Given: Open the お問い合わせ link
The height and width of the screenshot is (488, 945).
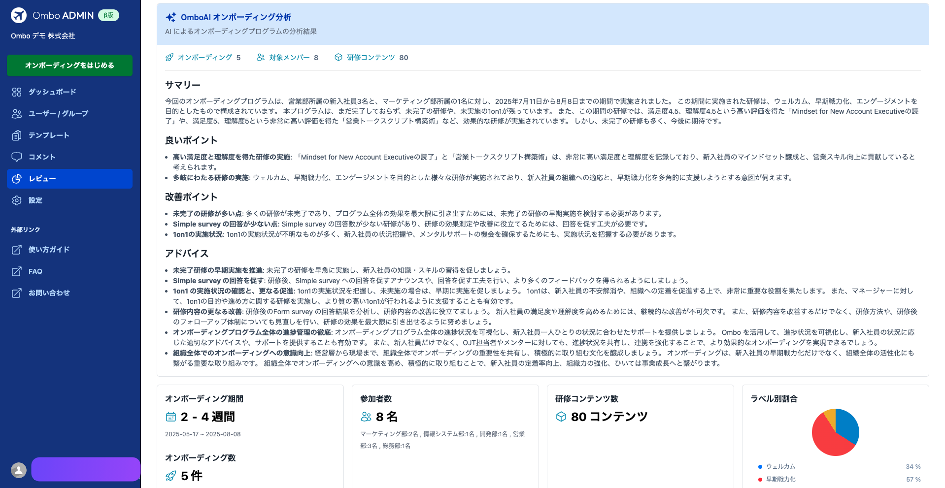Looking at the screenshot, I should [x=69, y=293].
